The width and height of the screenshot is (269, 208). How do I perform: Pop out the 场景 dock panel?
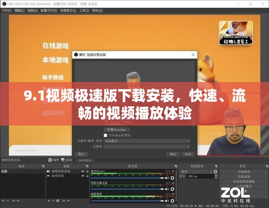pos(43,166)
